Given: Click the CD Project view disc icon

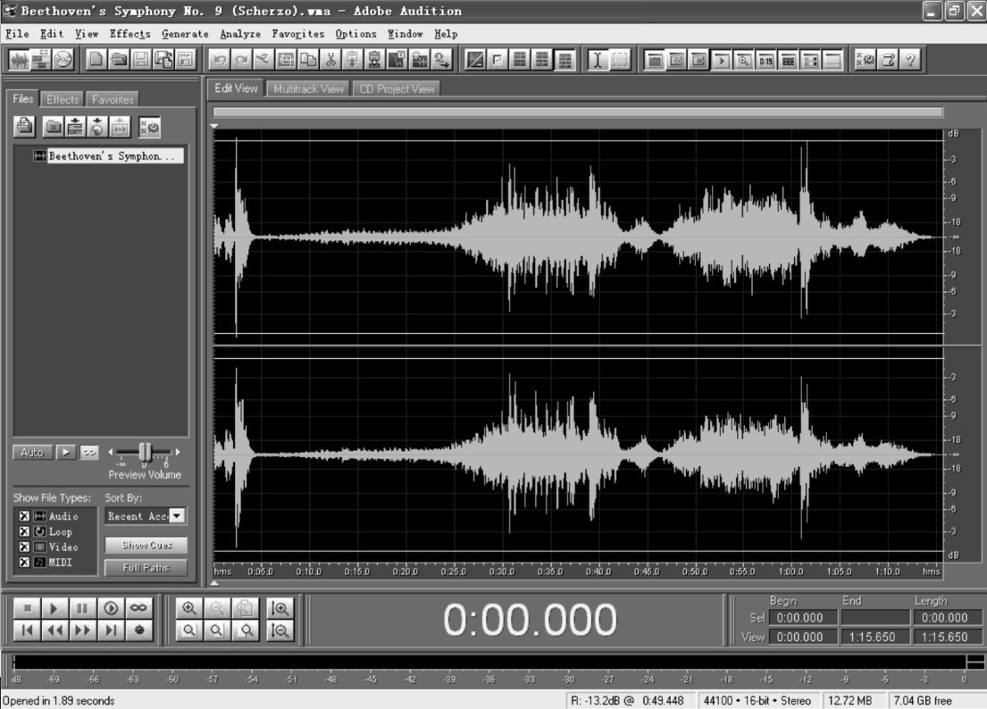Looking at the screenshot, I should click(63, 60).
